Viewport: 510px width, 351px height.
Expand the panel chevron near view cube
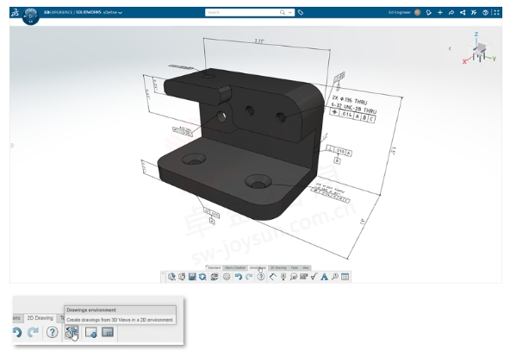(450, 48)
